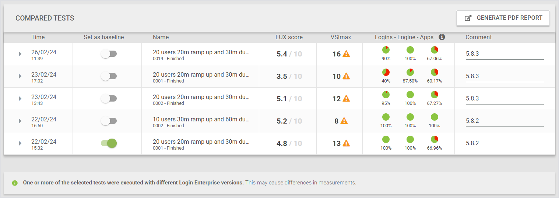
Task: Open the 10 users 30m ramp up test name
Action: point(201,120)
